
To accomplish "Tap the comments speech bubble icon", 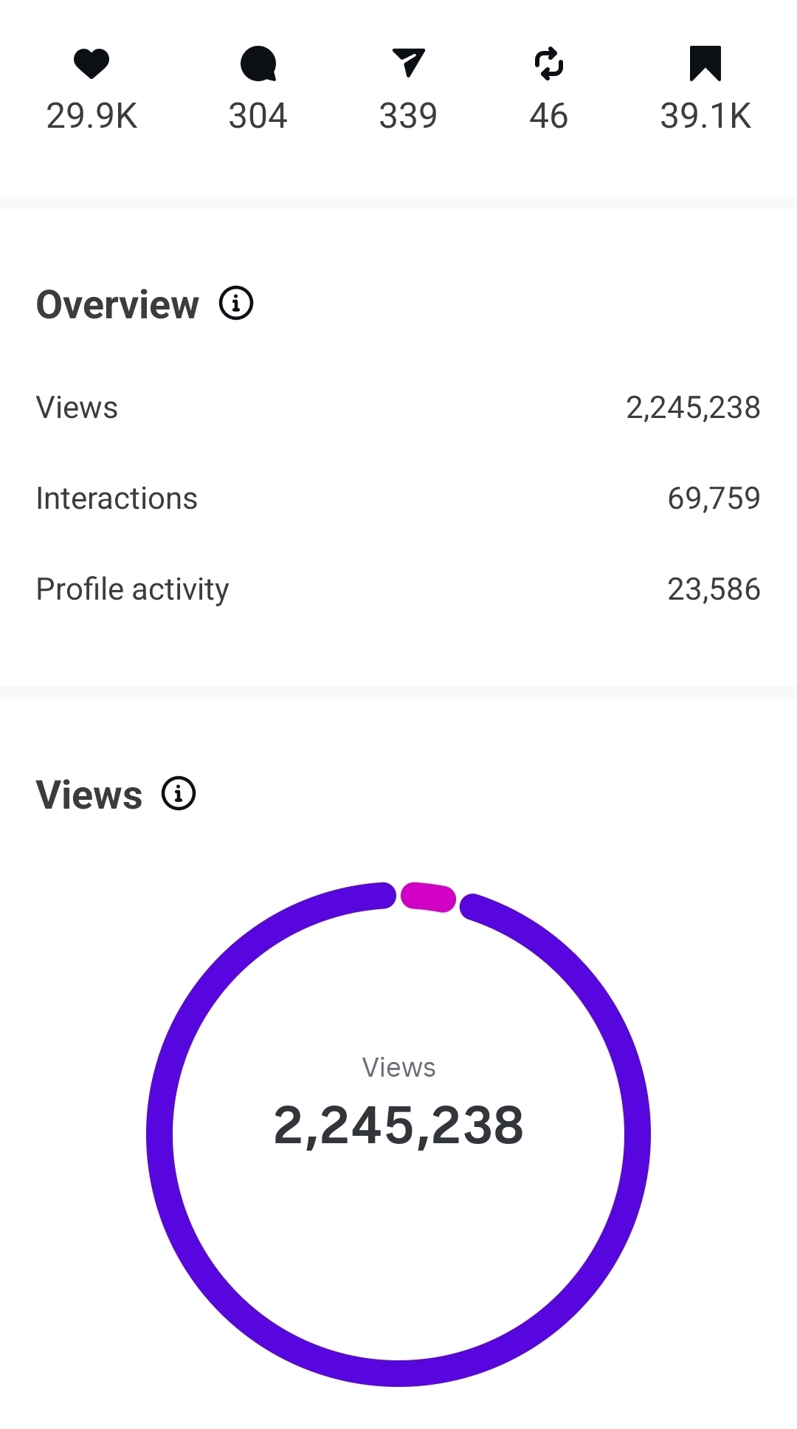I will coord(258,64).
